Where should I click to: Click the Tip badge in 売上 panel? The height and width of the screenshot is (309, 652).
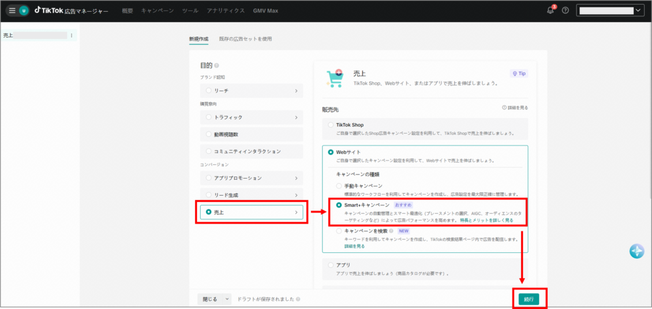pyautogui.click(x=519, y=74)
